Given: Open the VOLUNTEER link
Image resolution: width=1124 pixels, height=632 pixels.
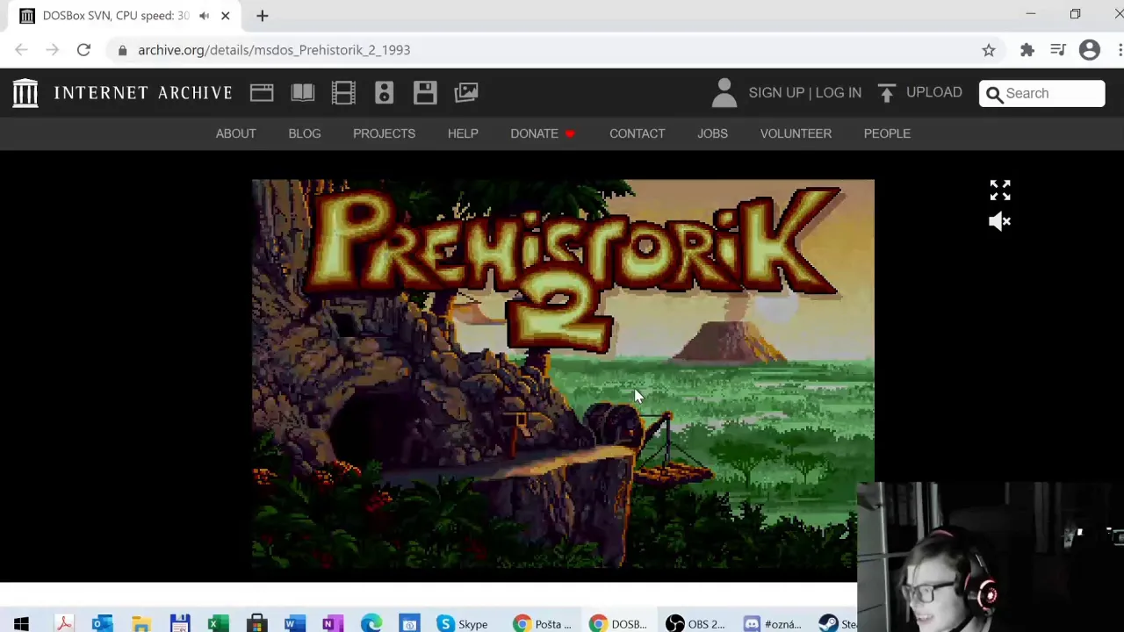Looking at the screenshot, I should click(796, 133).
